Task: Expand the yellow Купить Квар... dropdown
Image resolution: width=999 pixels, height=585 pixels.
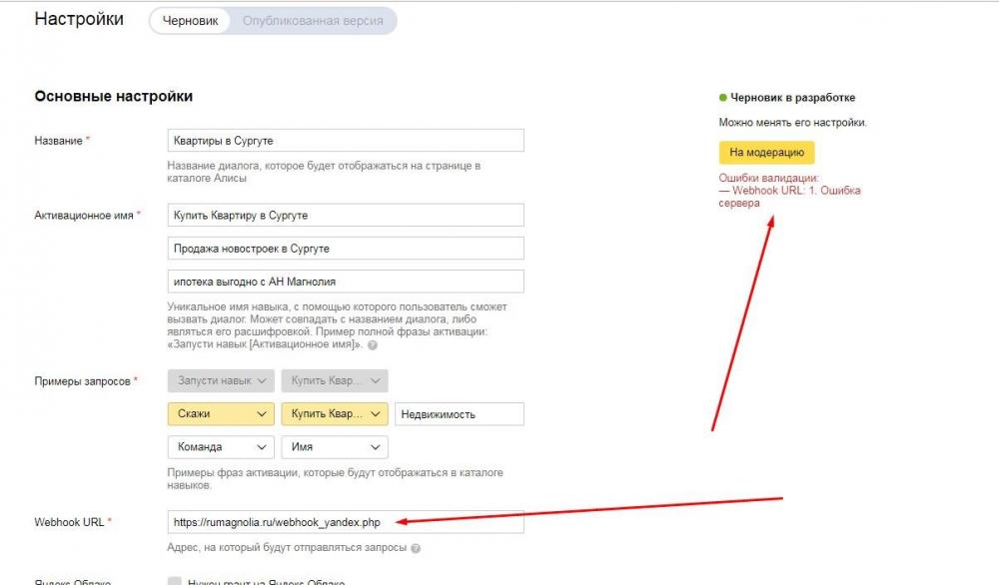Action: tap(335, 413)
